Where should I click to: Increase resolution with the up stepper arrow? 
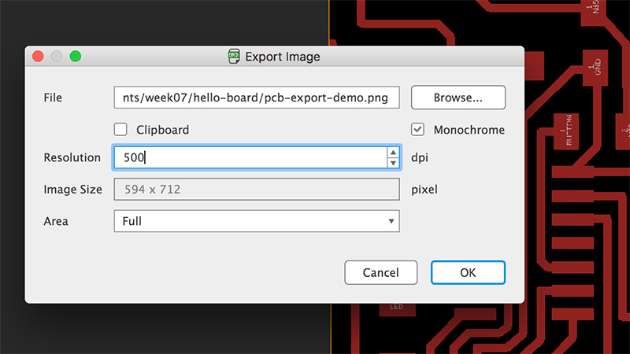pos(393,153)
